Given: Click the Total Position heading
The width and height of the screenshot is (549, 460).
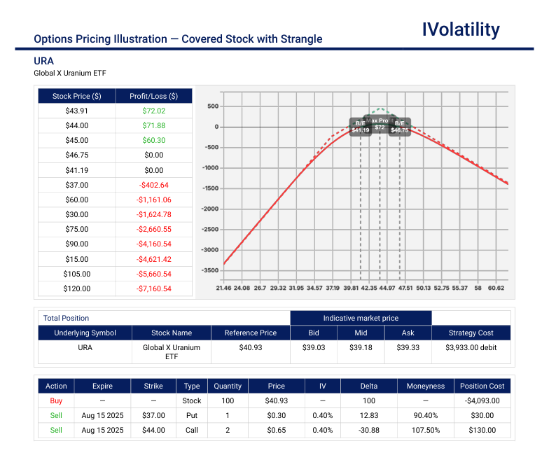Looking at the screenshot, I should (x=66, y=318).
